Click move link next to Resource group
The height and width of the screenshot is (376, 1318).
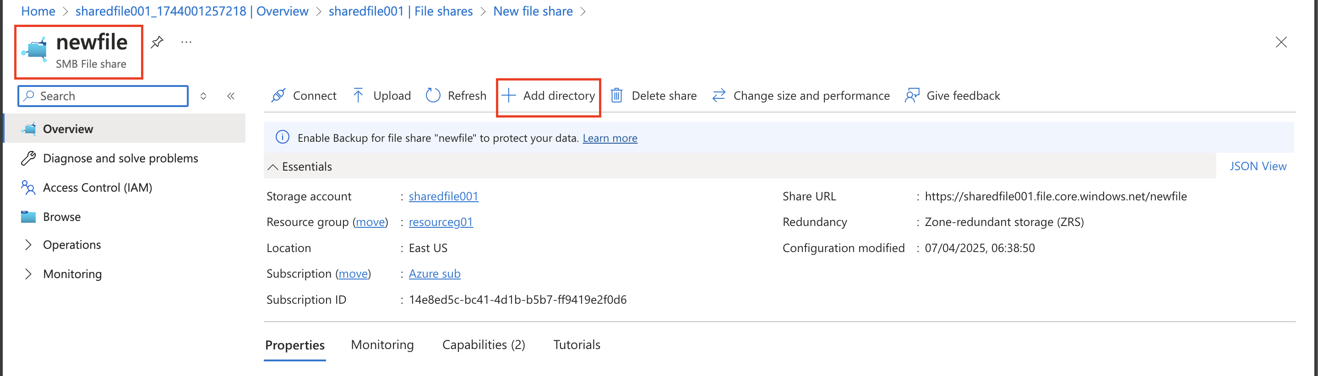pyautogui.click(x=370, y=222)
